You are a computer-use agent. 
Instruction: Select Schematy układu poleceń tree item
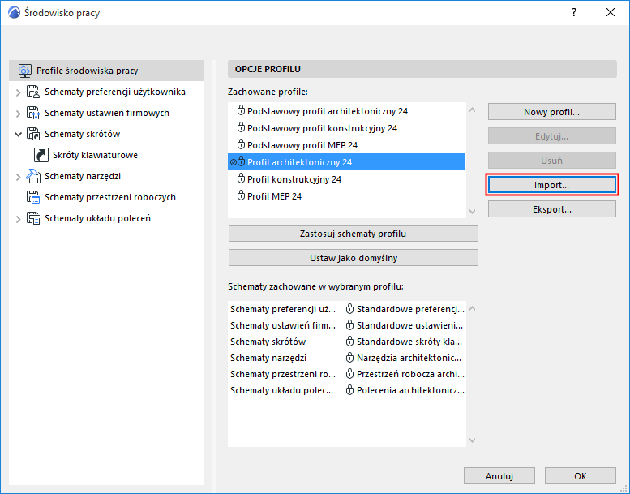pyautogui.click(x=97, y=218)
